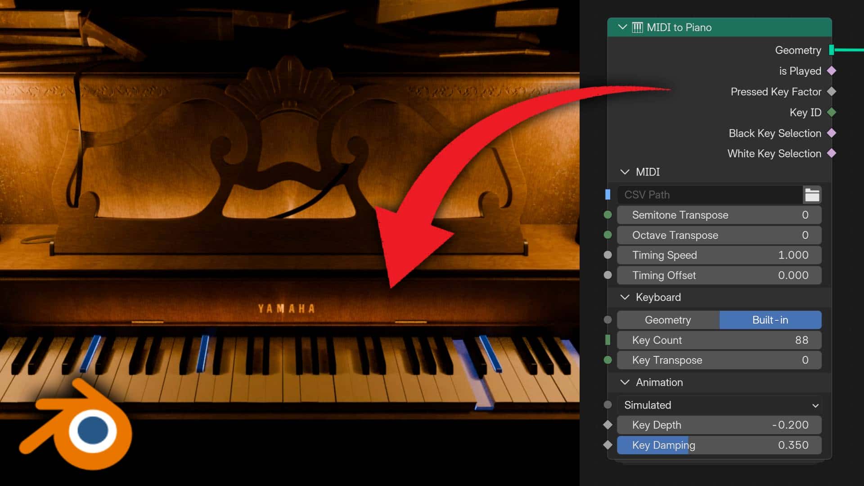Click the is Played output socket

(x=831, y=71)
